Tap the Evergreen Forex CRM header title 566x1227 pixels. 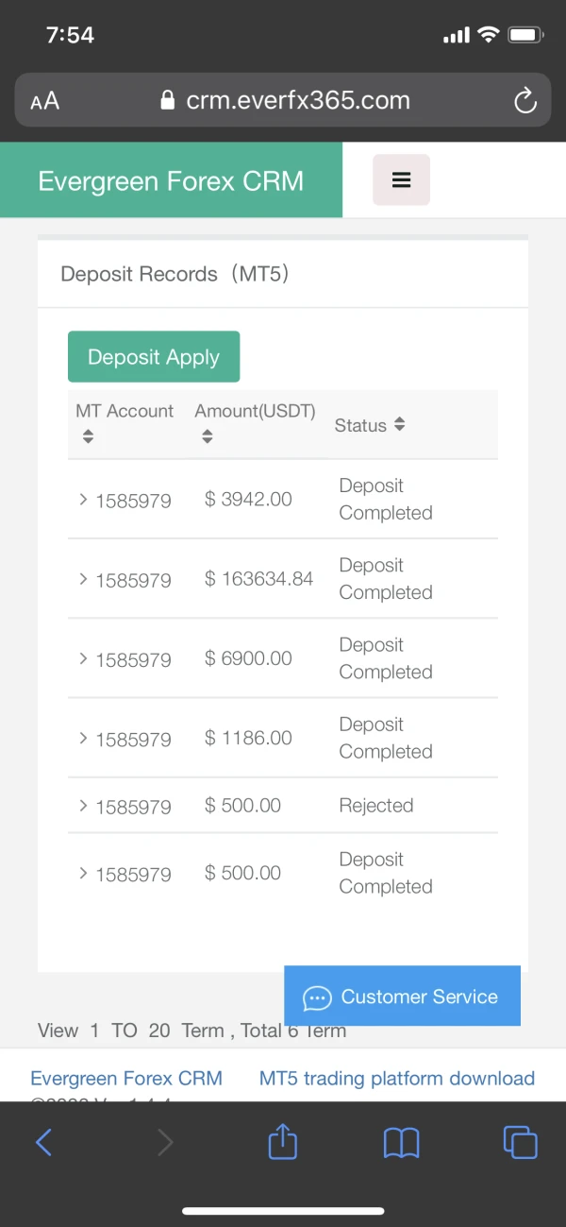(171, 180)
